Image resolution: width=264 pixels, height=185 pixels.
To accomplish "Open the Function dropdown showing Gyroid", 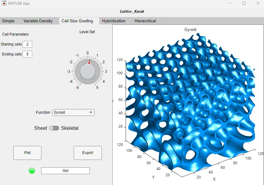I will point(73,112).
